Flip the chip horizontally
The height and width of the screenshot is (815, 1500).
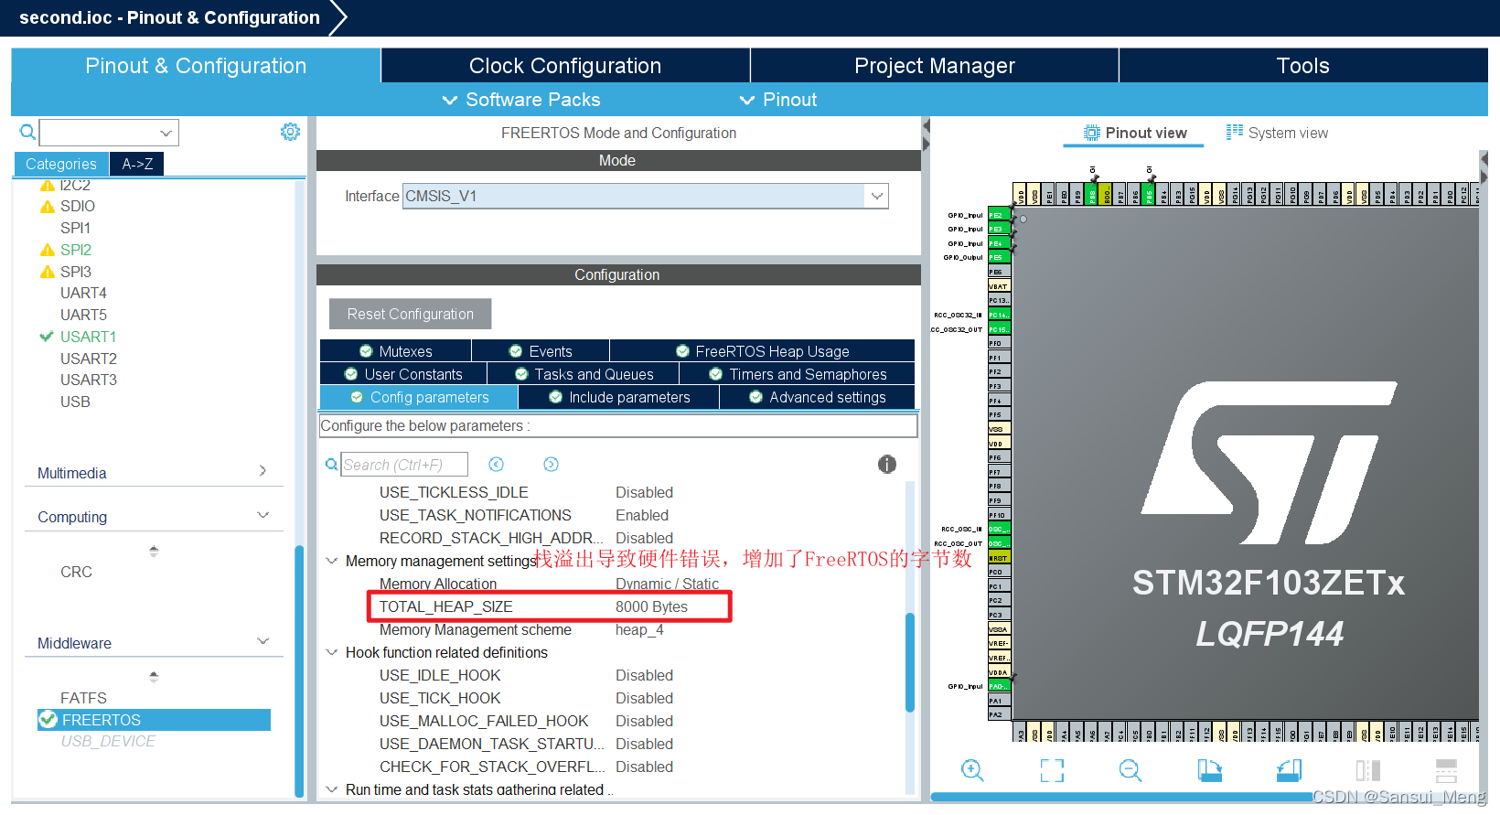1367,771
